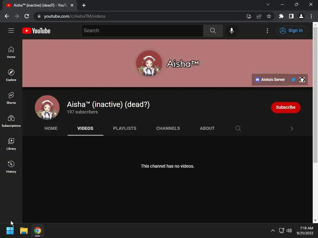318x238 pixels.
Task: Focus the YouTube search field
Action: tap(142, 31)
